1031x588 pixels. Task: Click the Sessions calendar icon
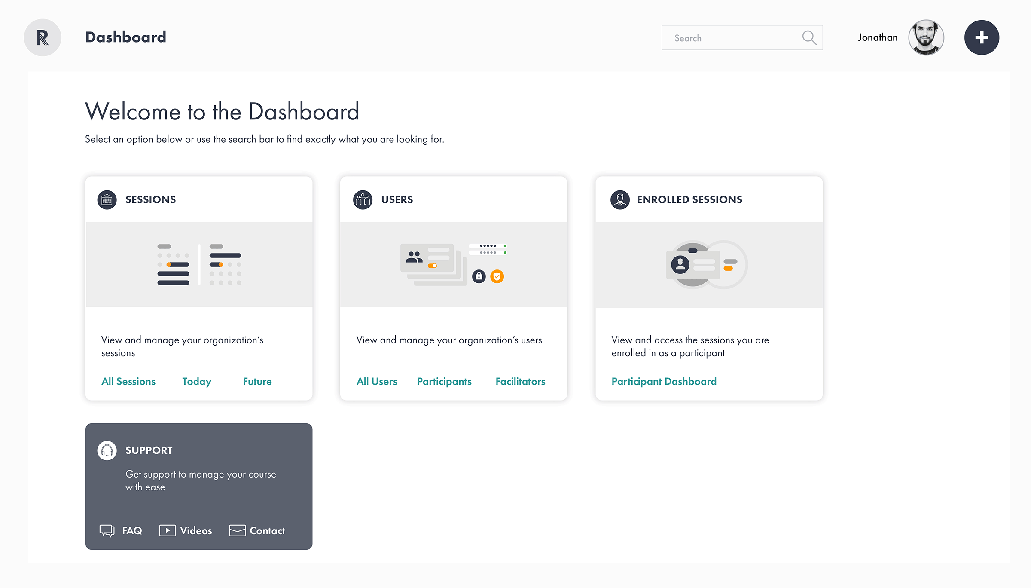107,200
